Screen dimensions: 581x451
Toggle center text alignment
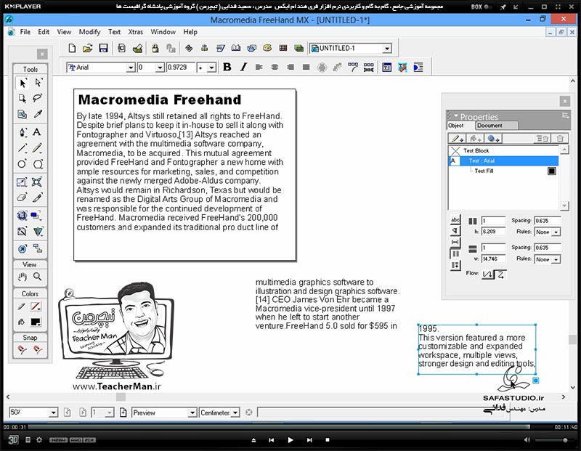click(x=275, y=67)
